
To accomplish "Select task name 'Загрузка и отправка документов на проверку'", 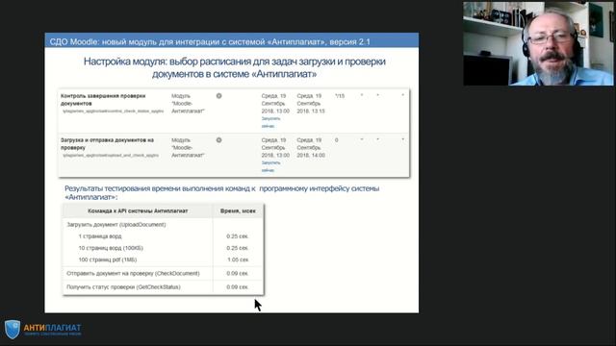I will (x=107, y=143).
